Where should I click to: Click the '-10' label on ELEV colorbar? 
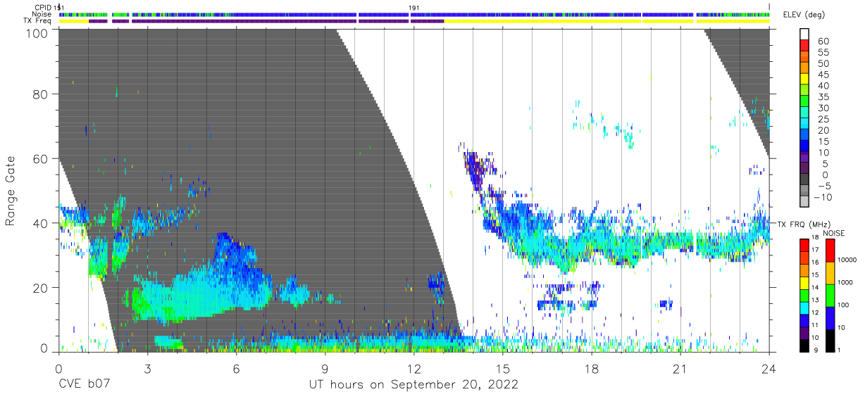(823, 198)
